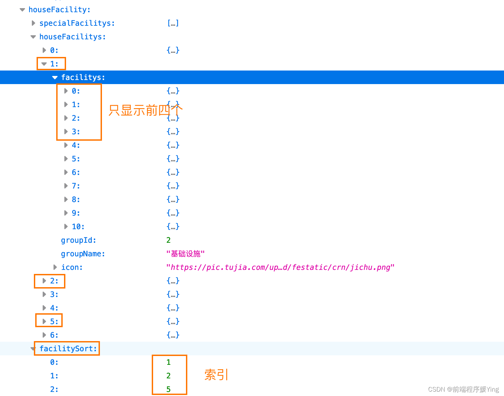The width and height of the screenshot is (504, 396).
Task: Collapse array item 1
Action: (44, 64)
